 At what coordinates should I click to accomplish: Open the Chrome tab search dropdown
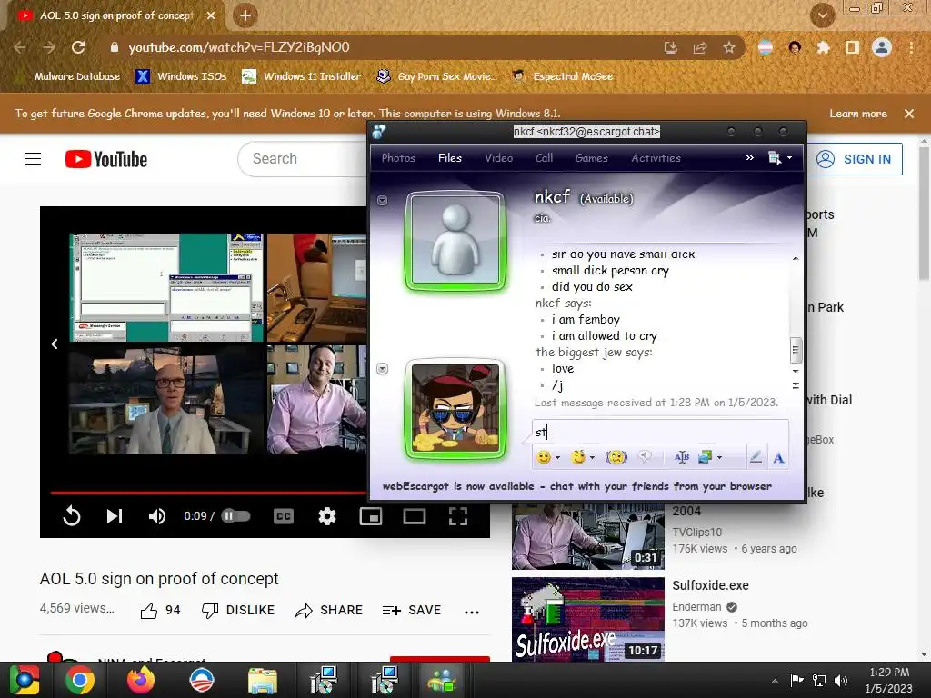pyautogui.click(x=823, y=15)
